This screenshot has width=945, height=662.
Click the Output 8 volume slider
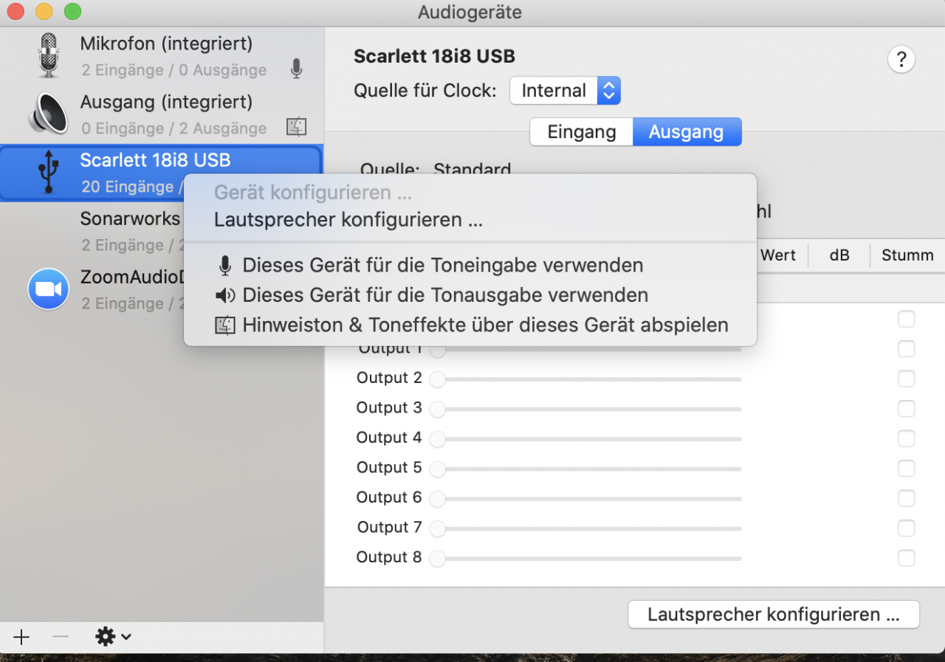pos(585,559)
